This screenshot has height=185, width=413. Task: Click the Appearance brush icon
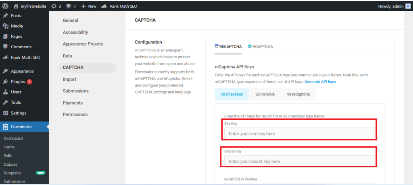(x=5, y=71)
